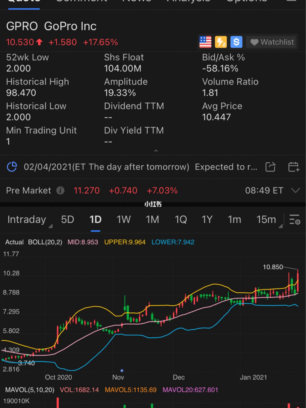This screenshot has height=408, width=306.
Task: Tap the 10.850 high price marker
Action: (x=273, y=267)
